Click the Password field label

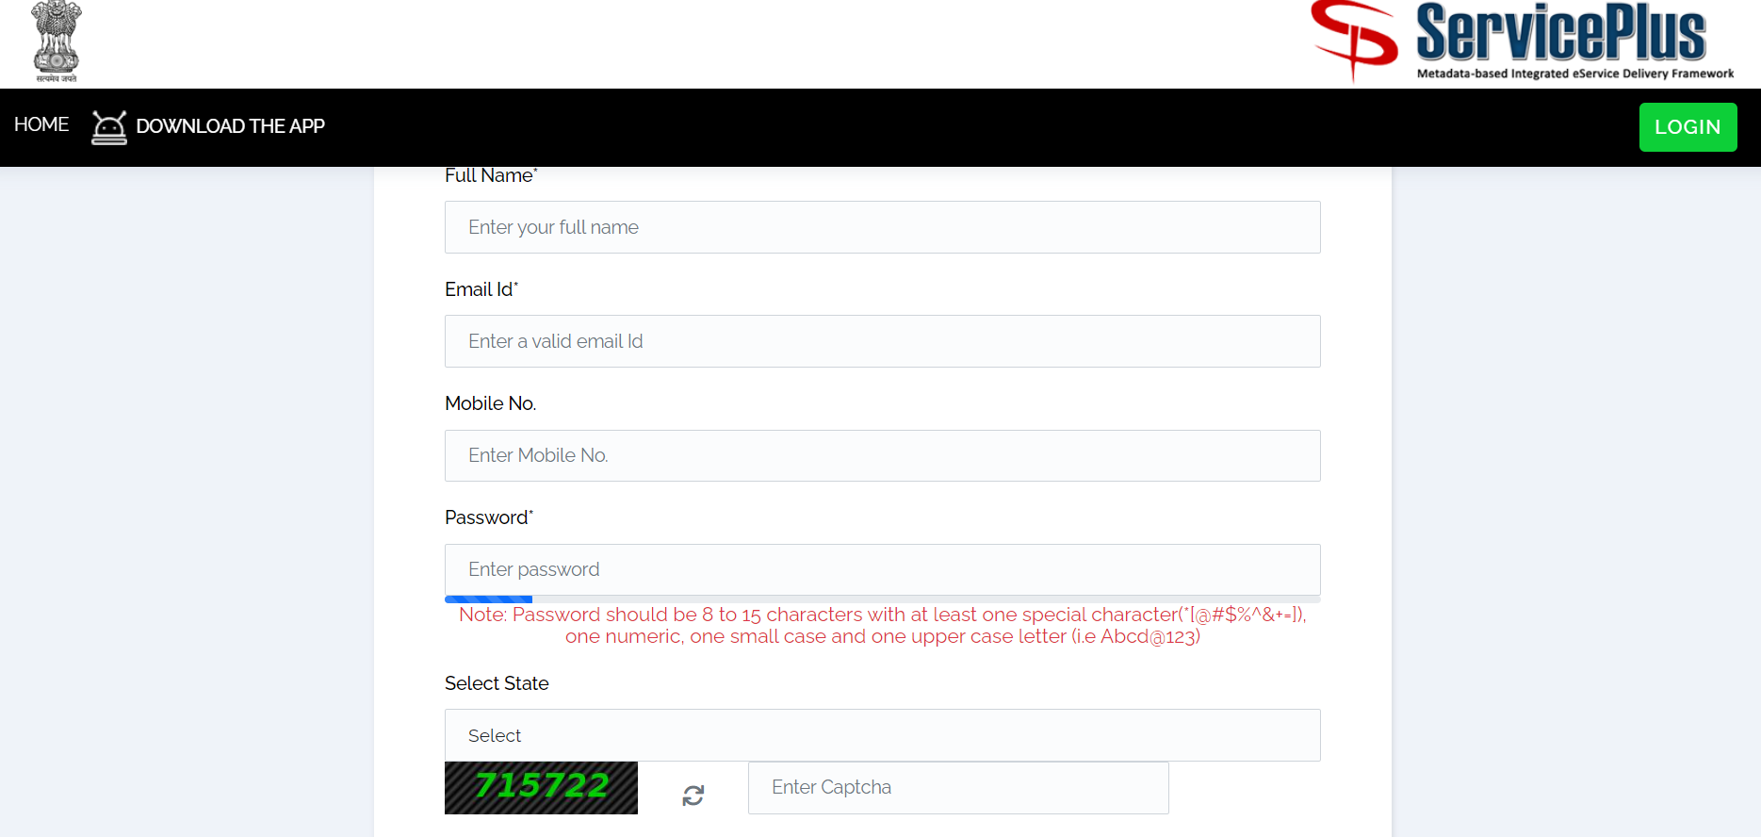point(487,517)
